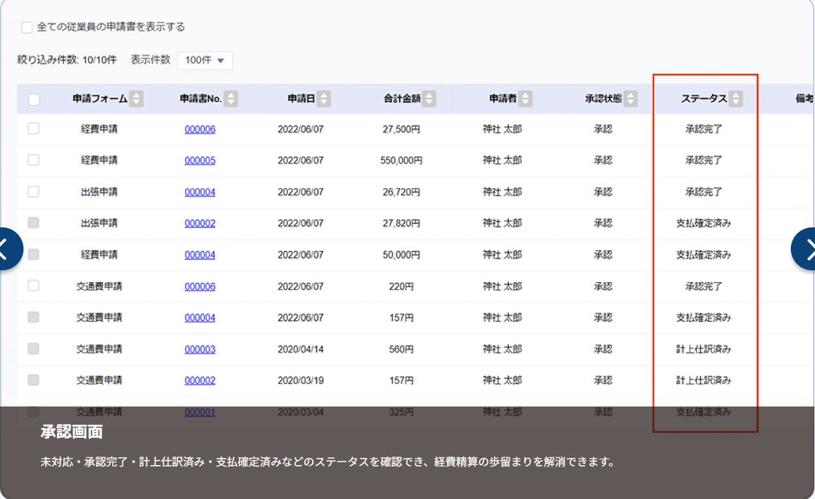Select the checkbox for 550,000円 row
Screen dimensions: 815x499
point(33,160)
